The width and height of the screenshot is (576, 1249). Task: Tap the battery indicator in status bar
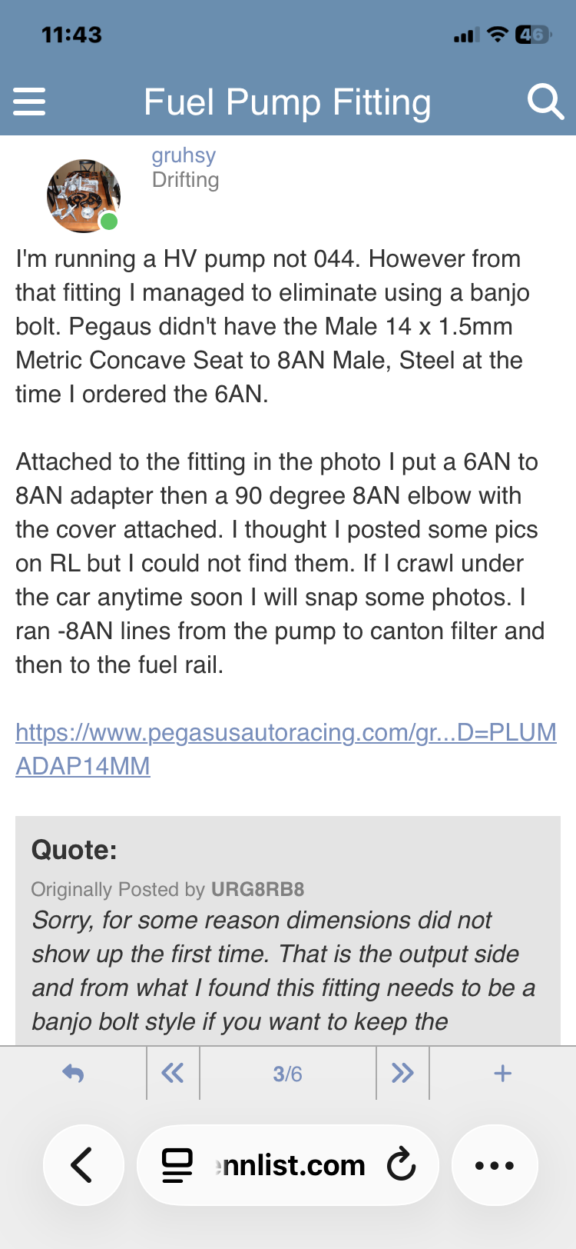click(532, 35)
